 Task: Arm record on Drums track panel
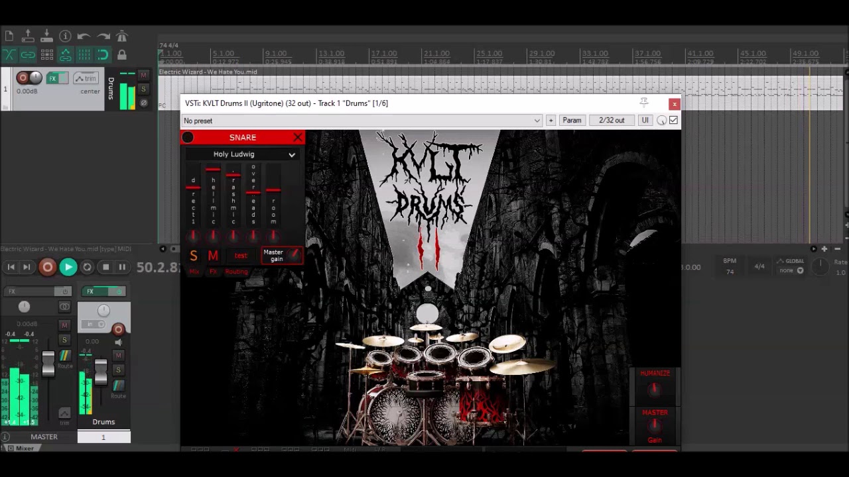click(22, 78)
